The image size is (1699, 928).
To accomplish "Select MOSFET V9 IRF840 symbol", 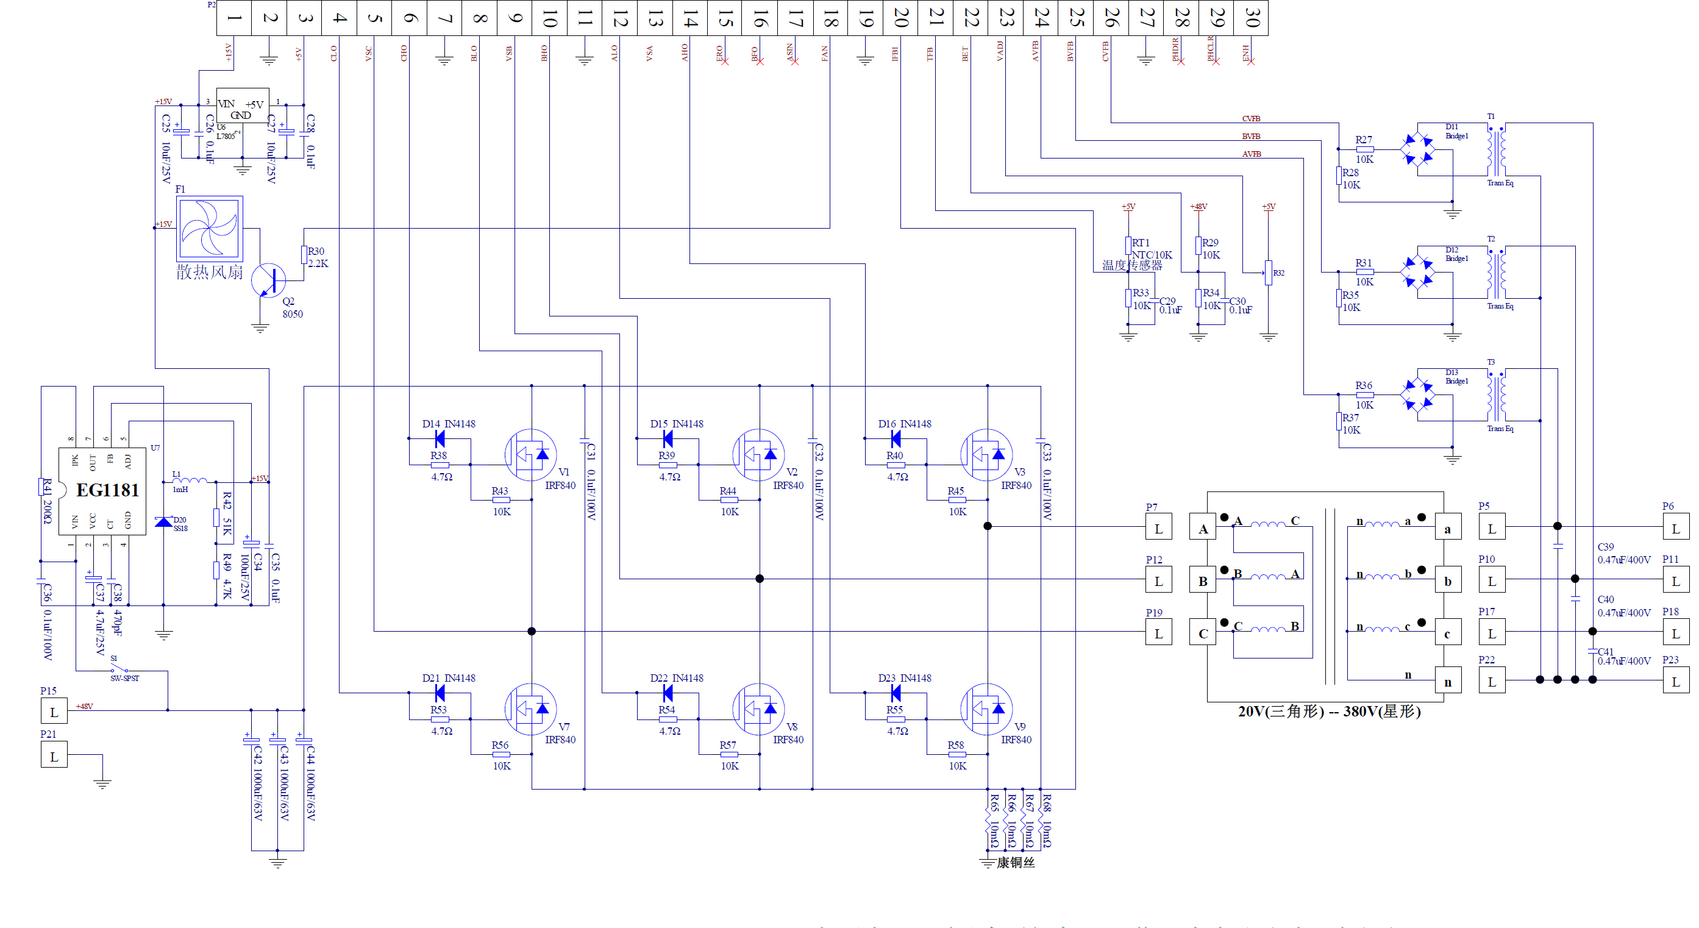I will pos(987,709).
